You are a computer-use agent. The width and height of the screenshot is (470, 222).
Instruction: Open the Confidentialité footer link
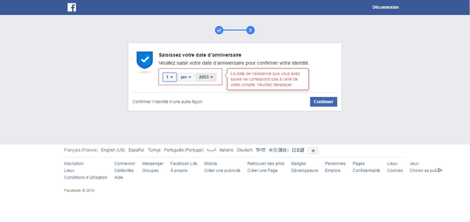366,171
